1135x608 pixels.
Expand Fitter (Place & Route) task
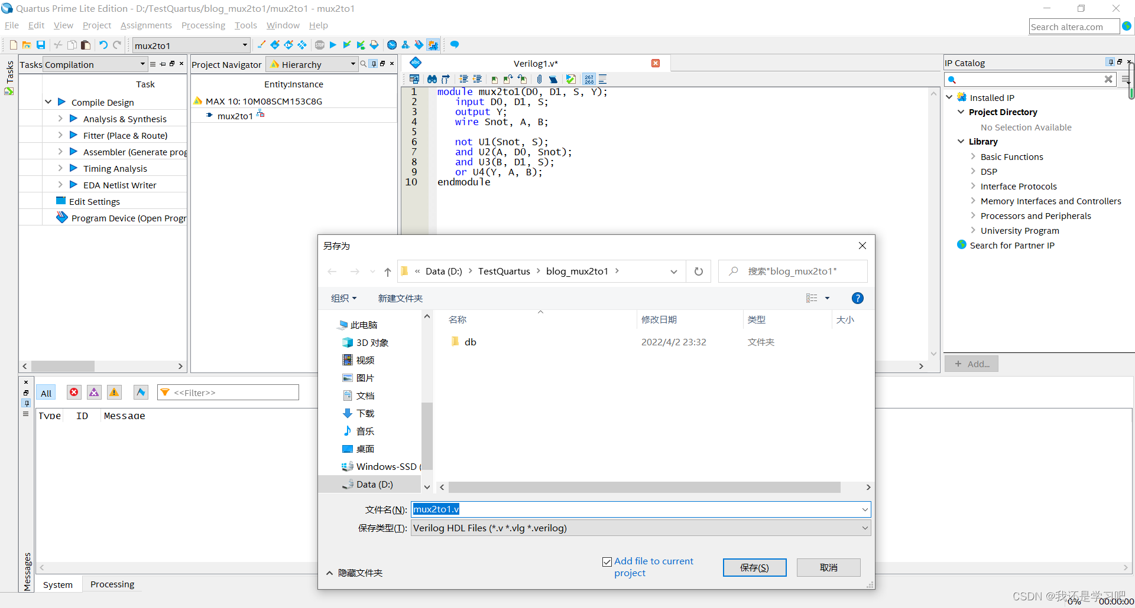pyautogui.click(x=60, y=135)
